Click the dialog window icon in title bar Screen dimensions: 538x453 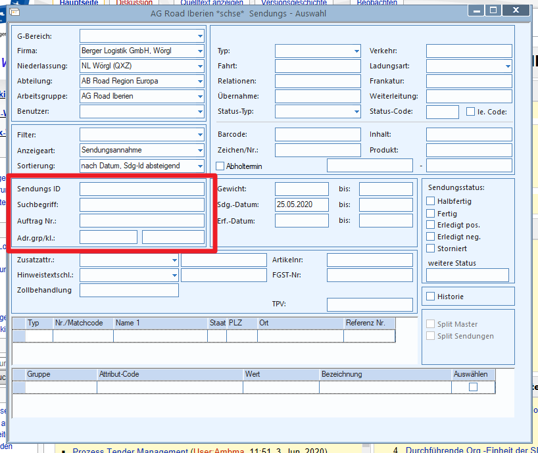coord(14,12)
